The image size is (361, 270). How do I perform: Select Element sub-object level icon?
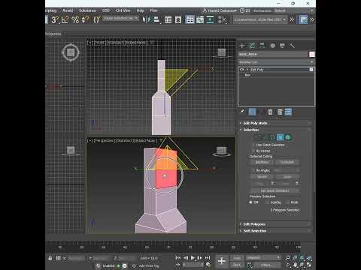click(x=288, y=137)
